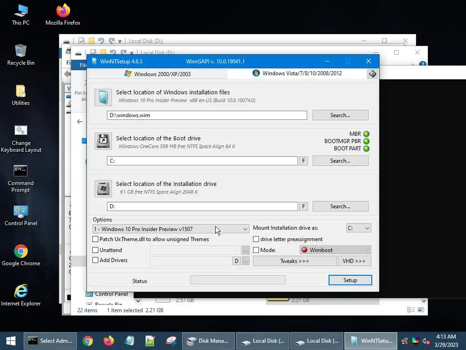Click the D:\windows.wim path field
This screenshot has height=350, width=466.
click(207, 115)
